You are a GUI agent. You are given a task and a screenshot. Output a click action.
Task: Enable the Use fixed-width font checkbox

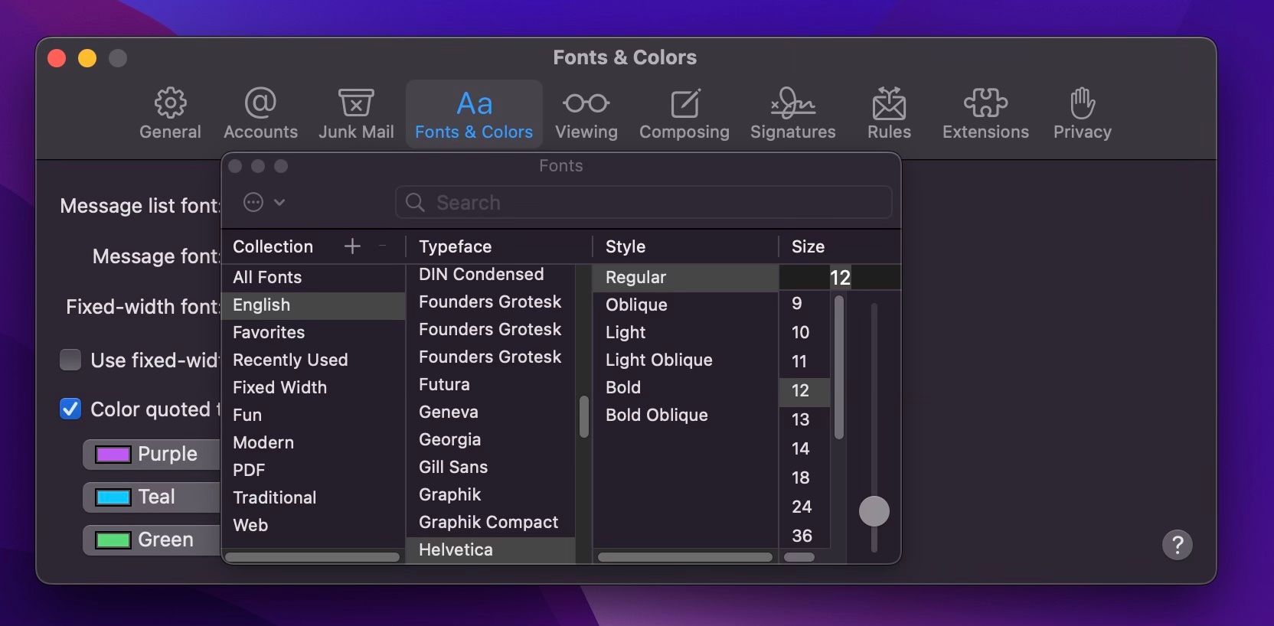(x=70, y=360)
